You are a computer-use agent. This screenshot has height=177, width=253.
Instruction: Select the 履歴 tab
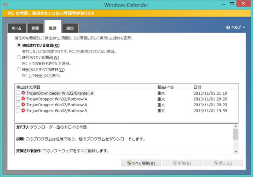coord(53,27)
